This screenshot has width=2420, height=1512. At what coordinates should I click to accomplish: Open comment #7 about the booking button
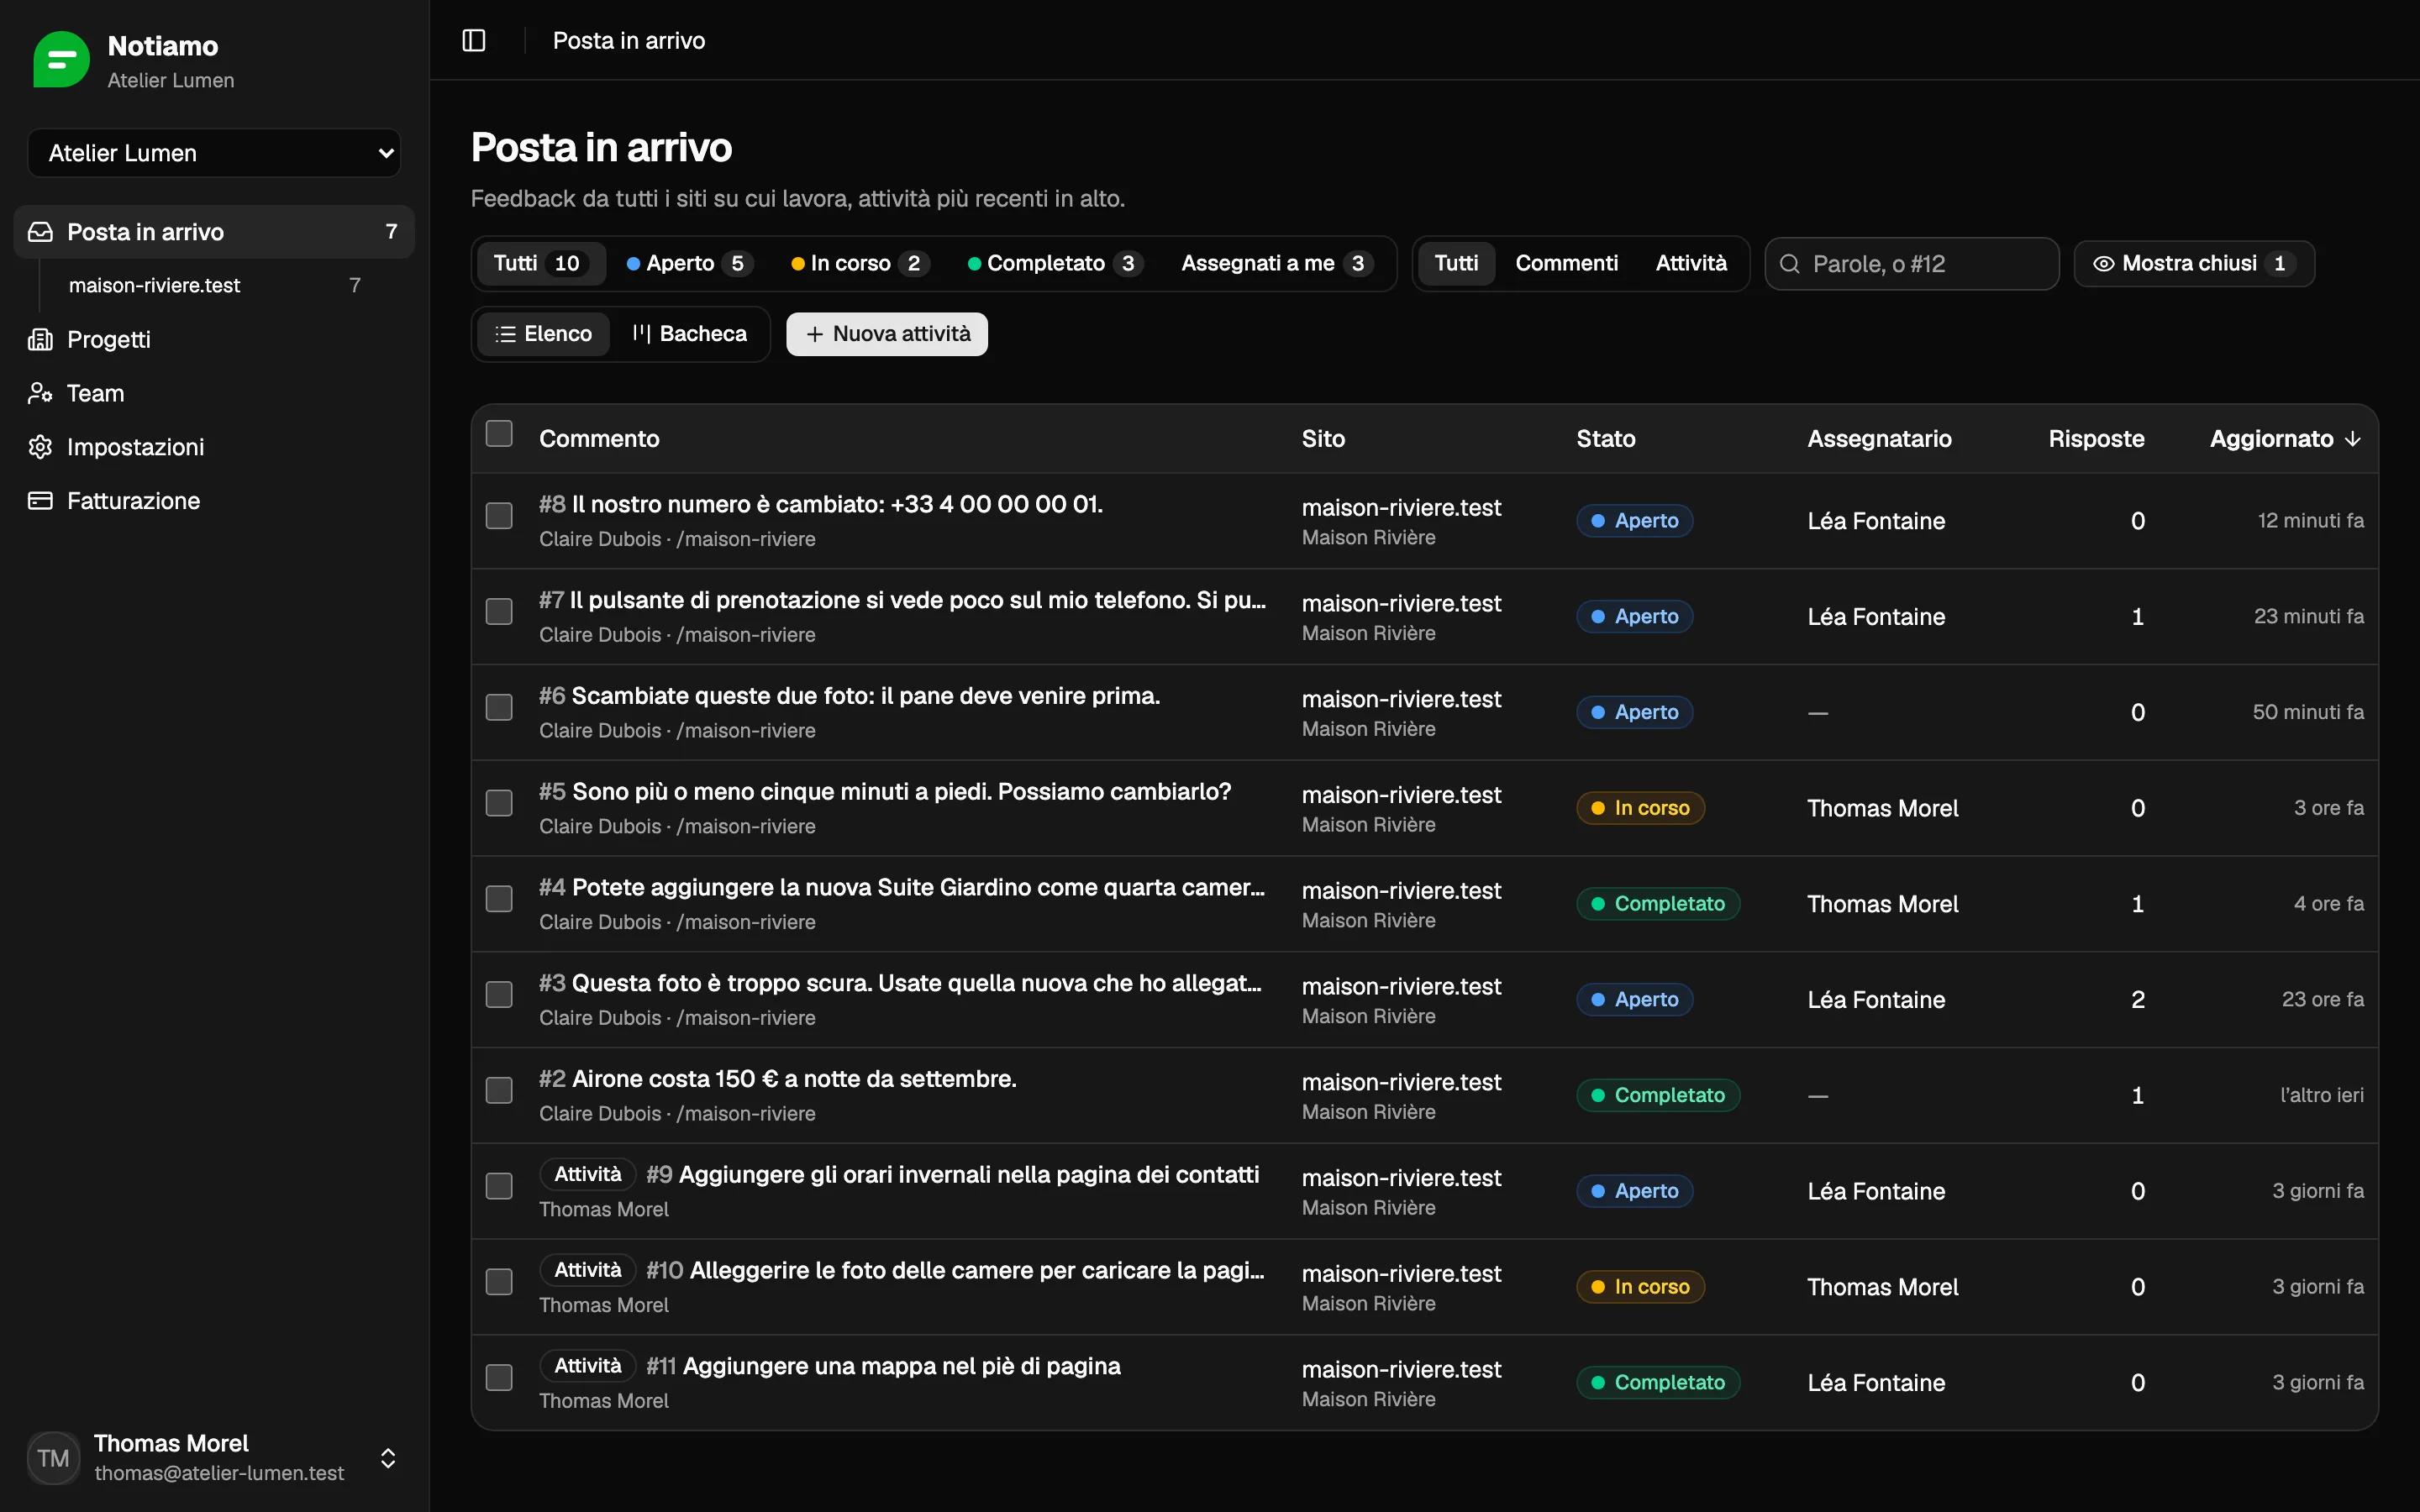tap(902, 600)
